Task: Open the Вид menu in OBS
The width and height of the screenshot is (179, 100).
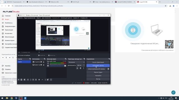Action: click(x=39, y=18)
